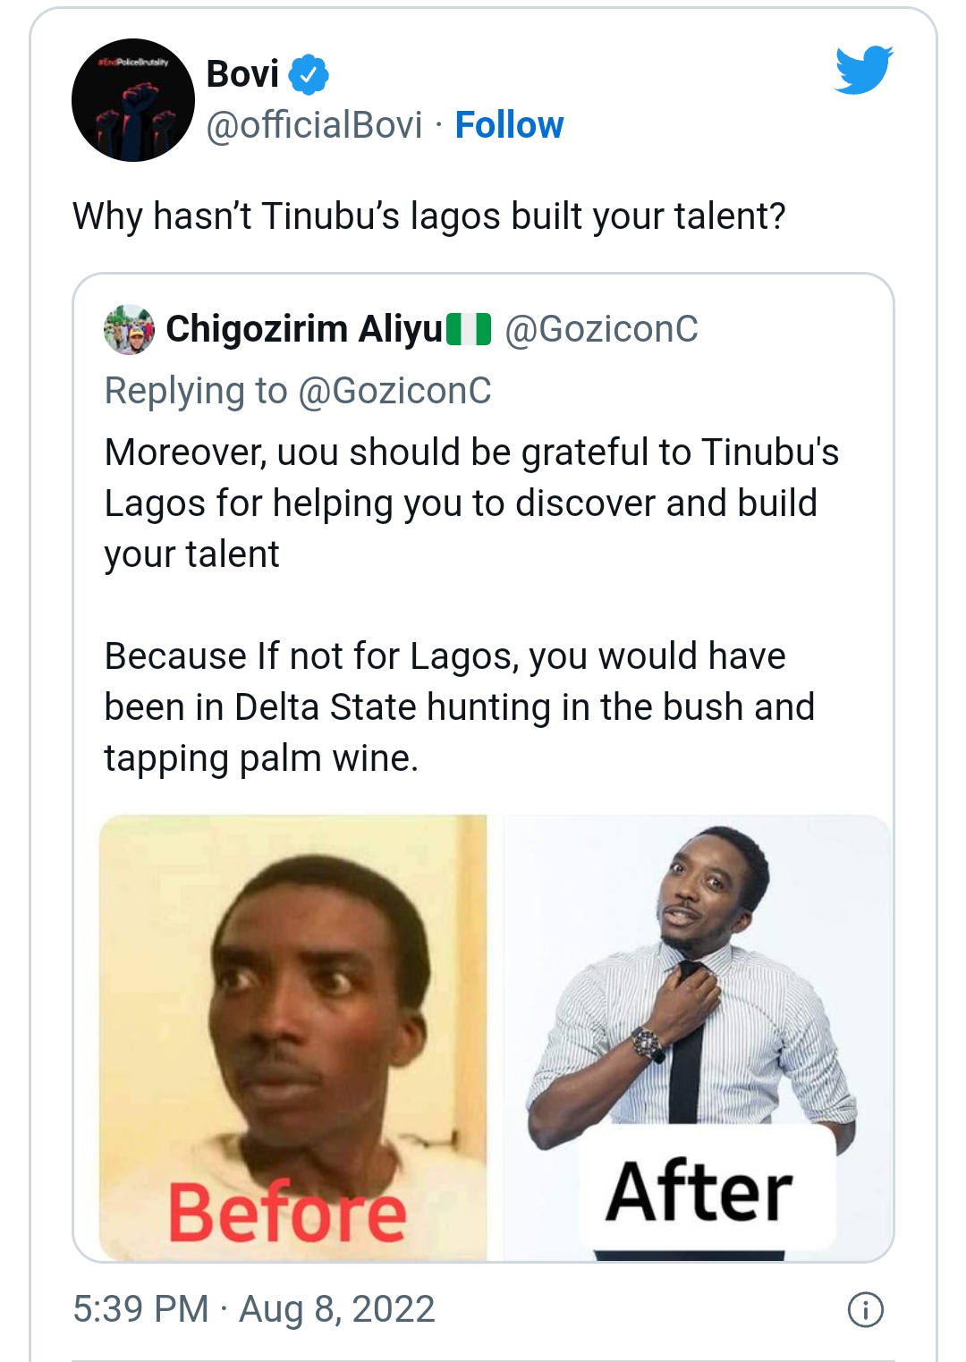
Task: Click the red "Before" image label
Action: [287, 1212]
